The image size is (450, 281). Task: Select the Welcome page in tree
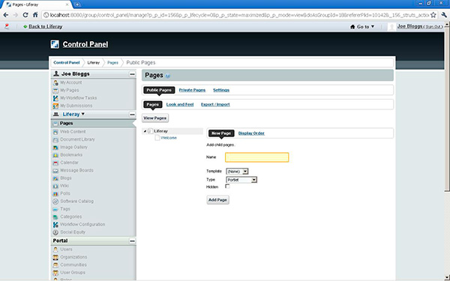tap(169, 138)
